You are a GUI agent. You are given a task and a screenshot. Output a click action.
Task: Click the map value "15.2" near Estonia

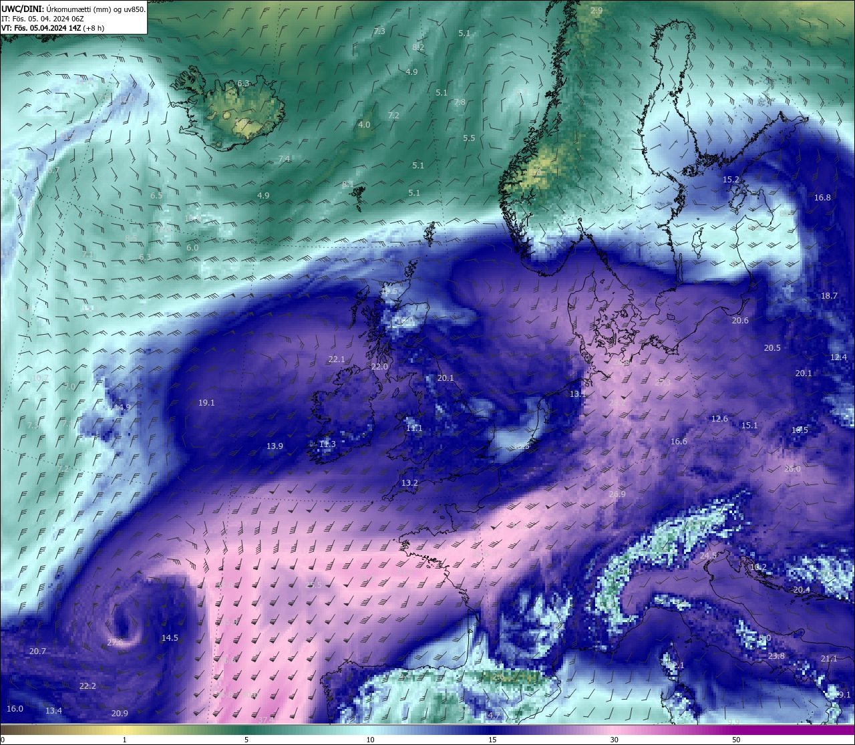[731, 180]
